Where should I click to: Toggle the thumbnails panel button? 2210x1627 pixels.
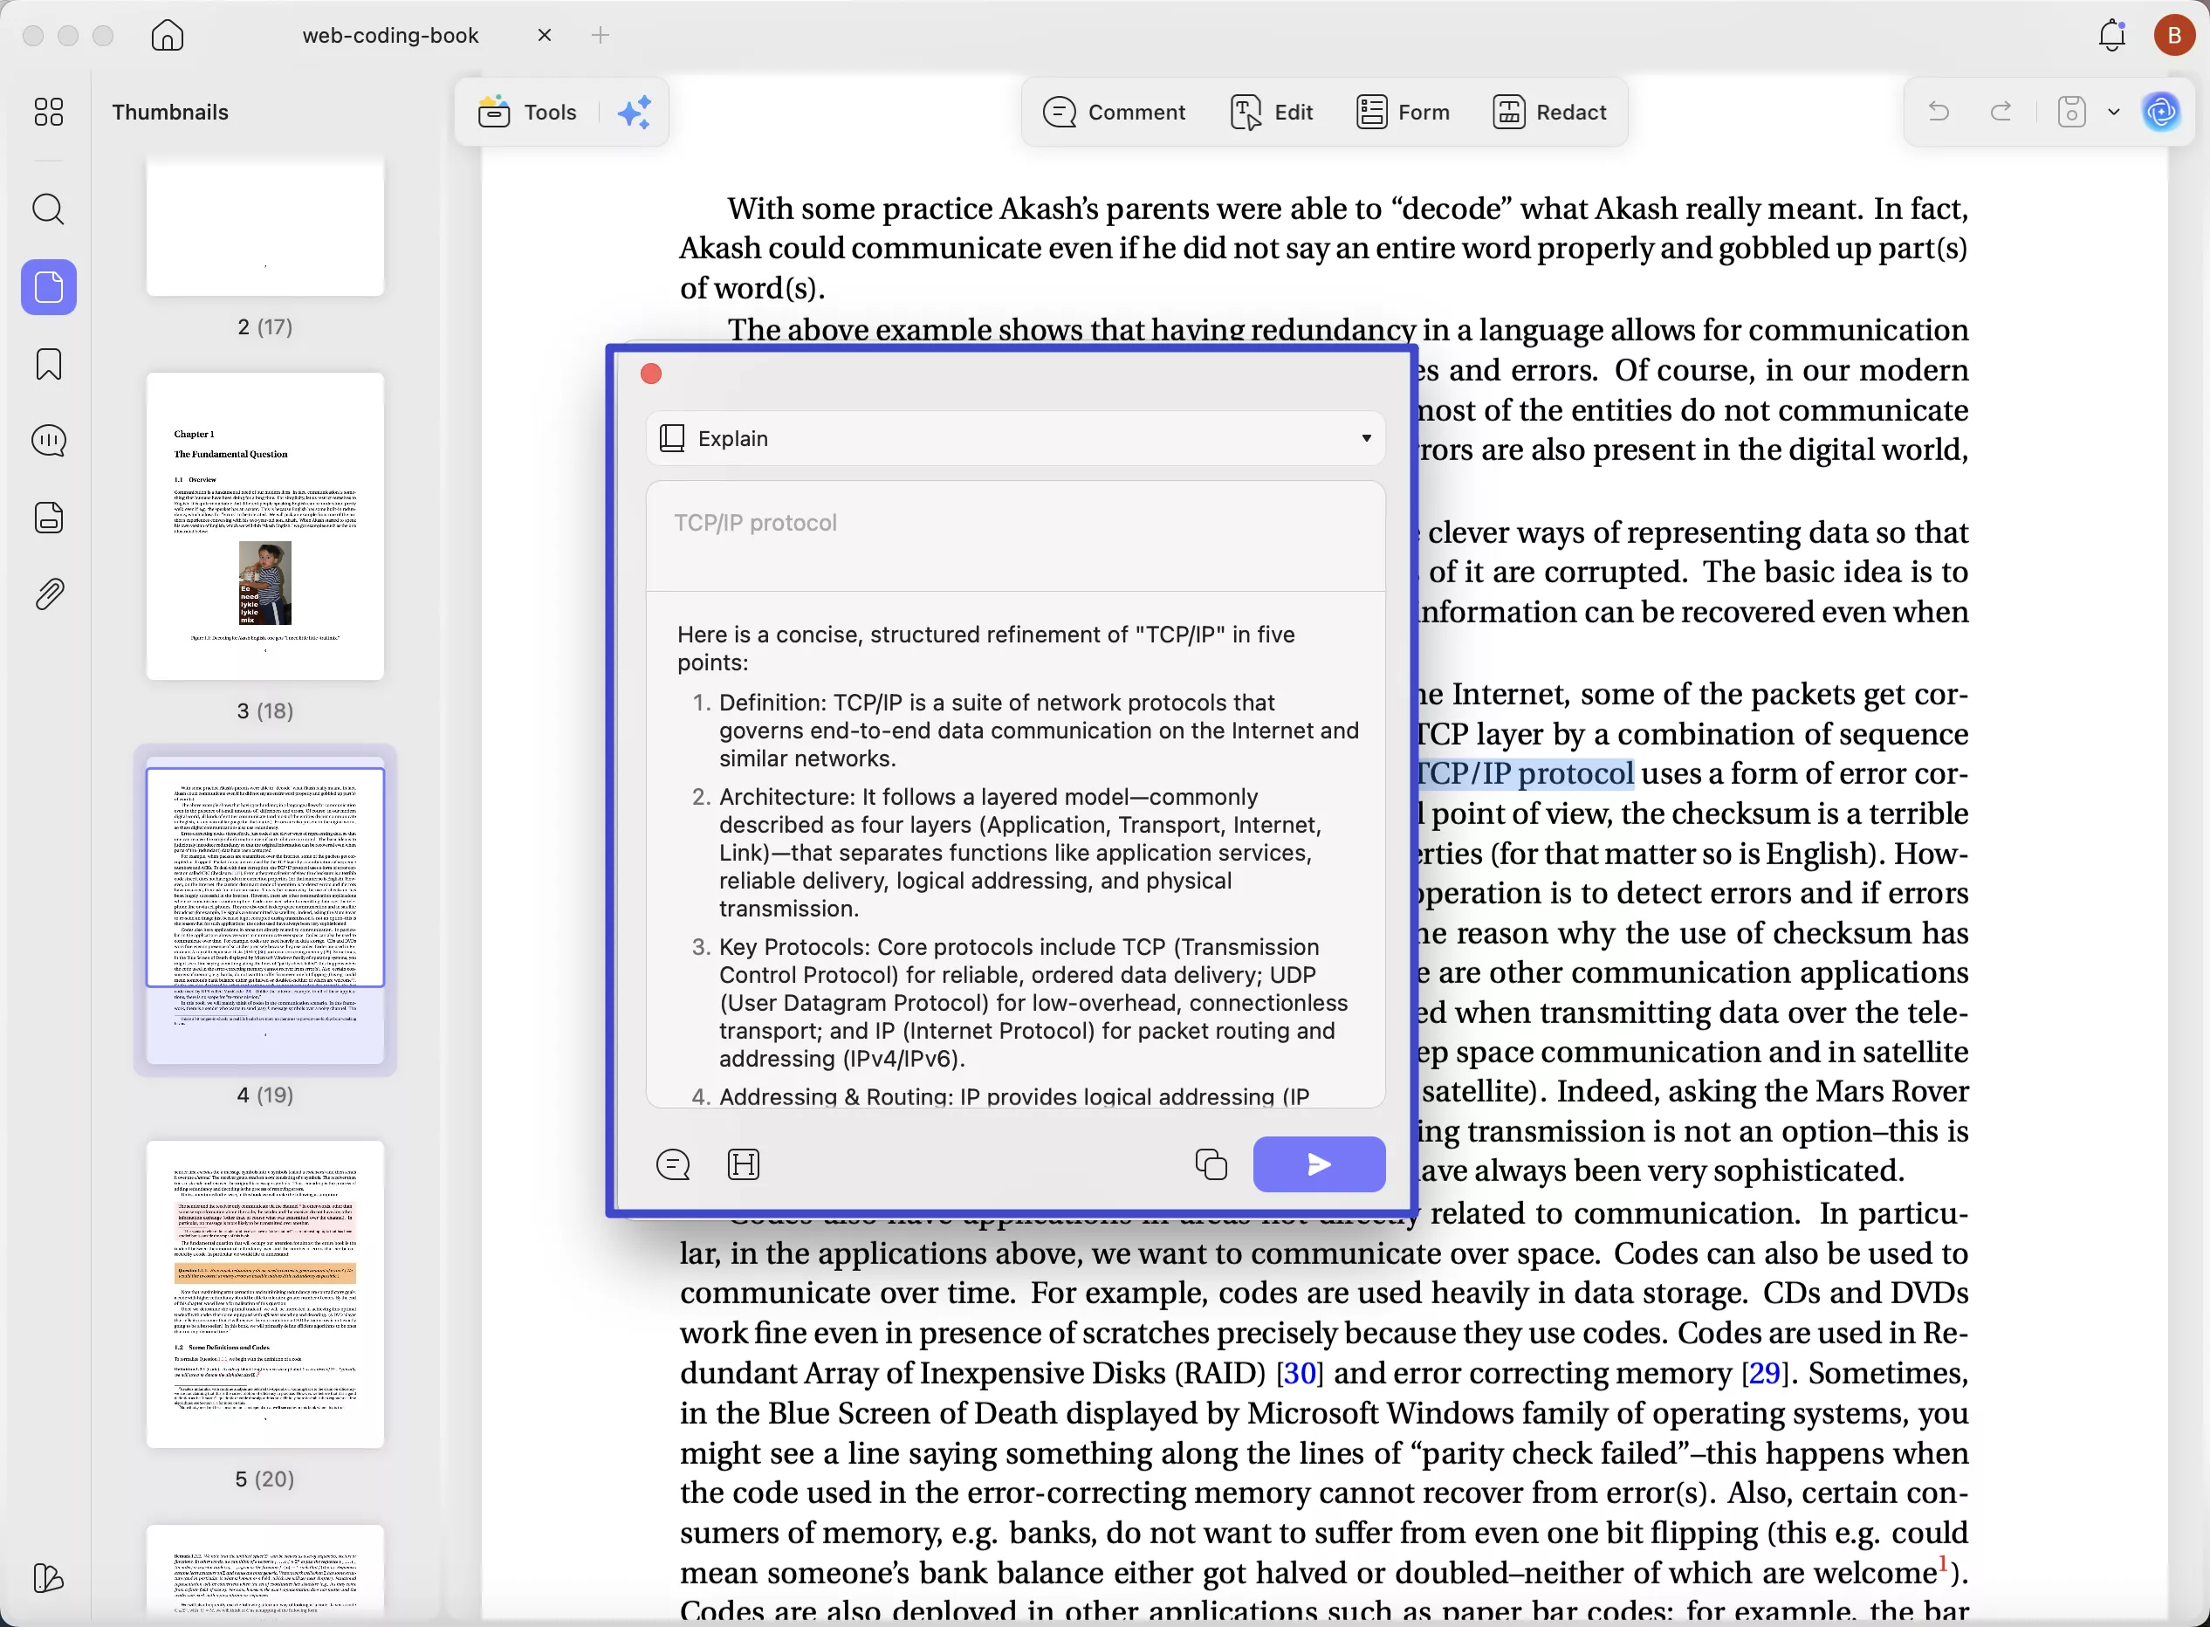pyautogui.click(x=48, y=287)
